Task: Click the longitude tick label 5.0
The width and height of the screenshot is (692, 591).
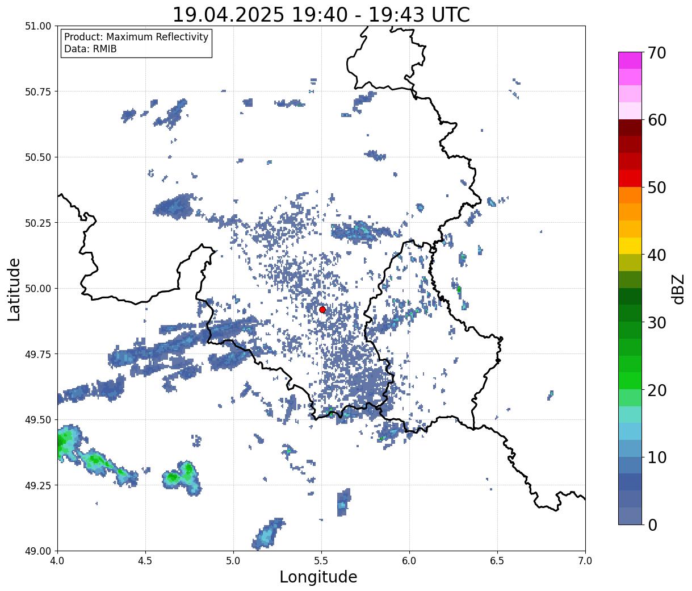Action: (233, 560)
